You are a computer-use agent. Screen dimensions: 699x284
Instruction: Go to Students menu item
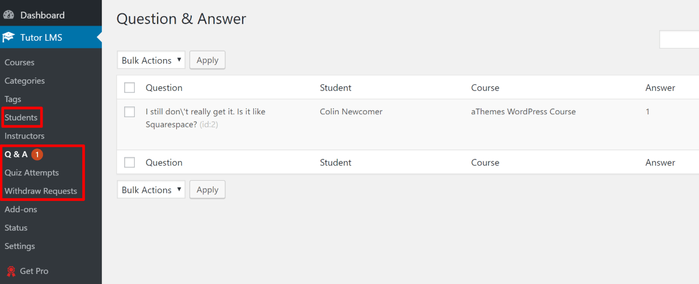pos(21,118)
